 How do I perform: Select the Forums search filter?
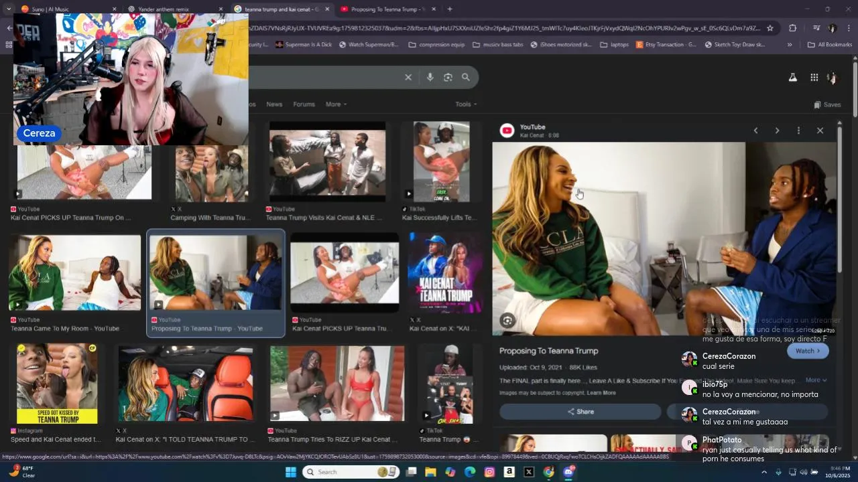(x=304, y=104)
